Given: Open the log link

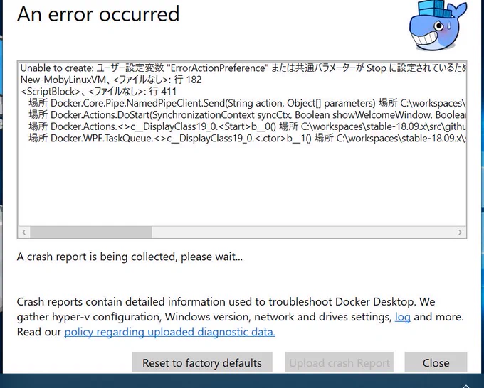Looking at the screenshot, I should [x=403, y=317].
